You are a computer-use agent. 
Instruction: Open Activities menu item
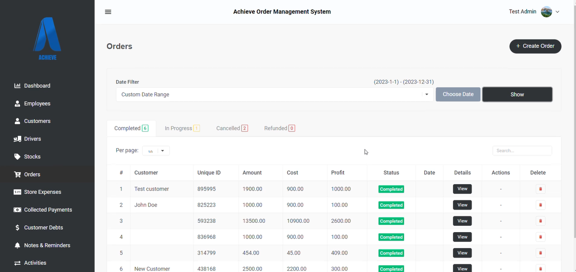click(x=35, y=263)
